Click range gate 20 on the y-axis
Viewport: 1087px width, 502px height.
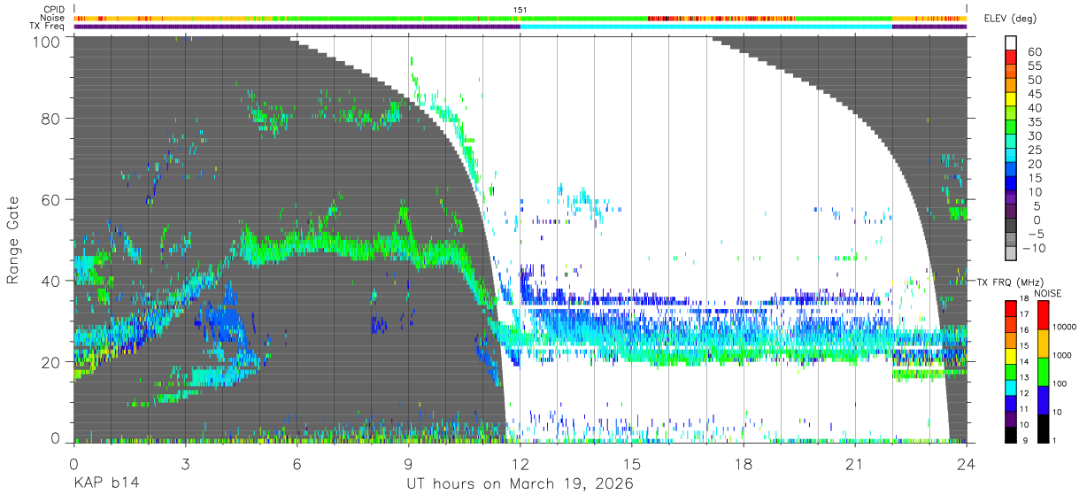coord(50,362)
